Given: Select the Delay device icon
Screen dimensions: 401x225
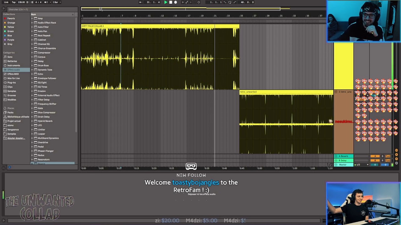Looking at the screenshot, I should tap(35, 61).
